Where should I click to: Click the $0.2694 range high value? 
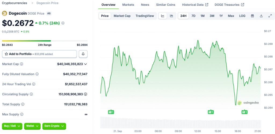[82, 45]
